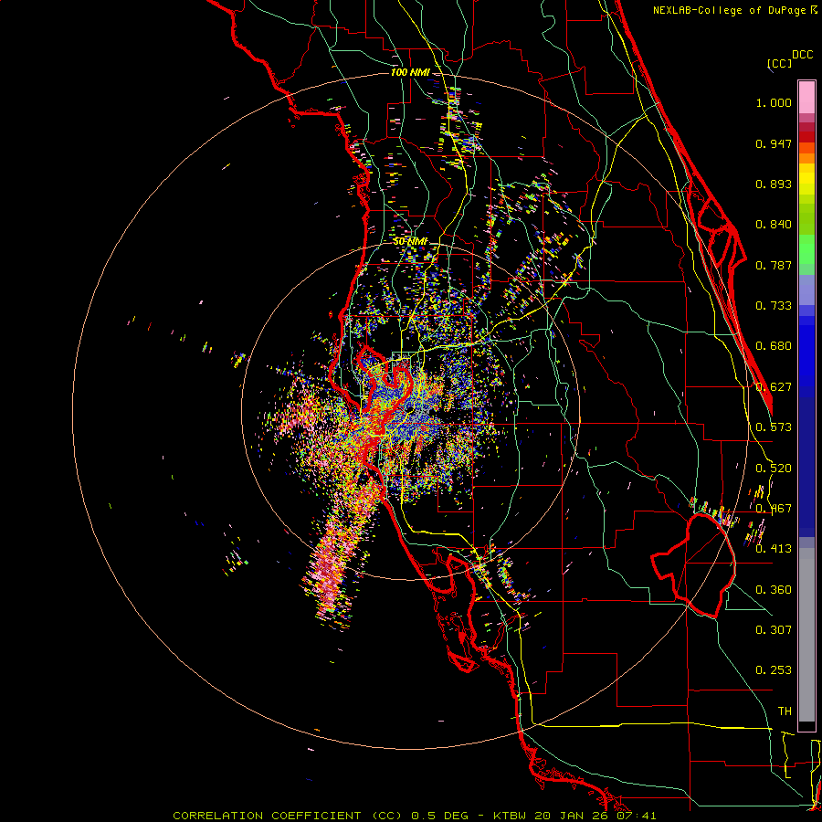Click the 0.893 scale value
822x822 pixels.
pyautogui.click(x=774, y=184)
